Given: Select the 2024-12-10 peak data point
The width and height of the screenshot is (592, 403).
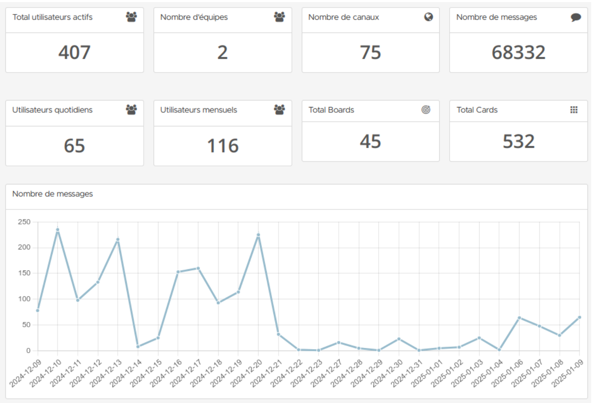Looking at the screenshot, I should pos(58,230).
